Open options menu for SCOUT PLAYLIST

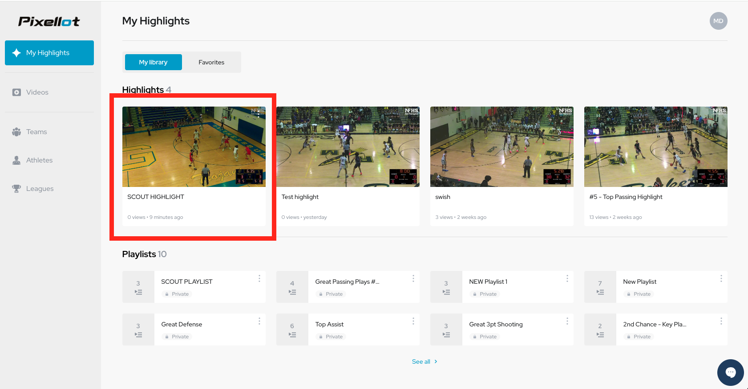(259, 278)
